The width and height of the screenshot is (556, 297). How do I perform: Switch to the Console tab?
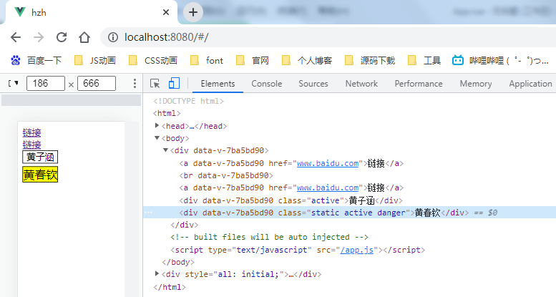tap(267, 84)
